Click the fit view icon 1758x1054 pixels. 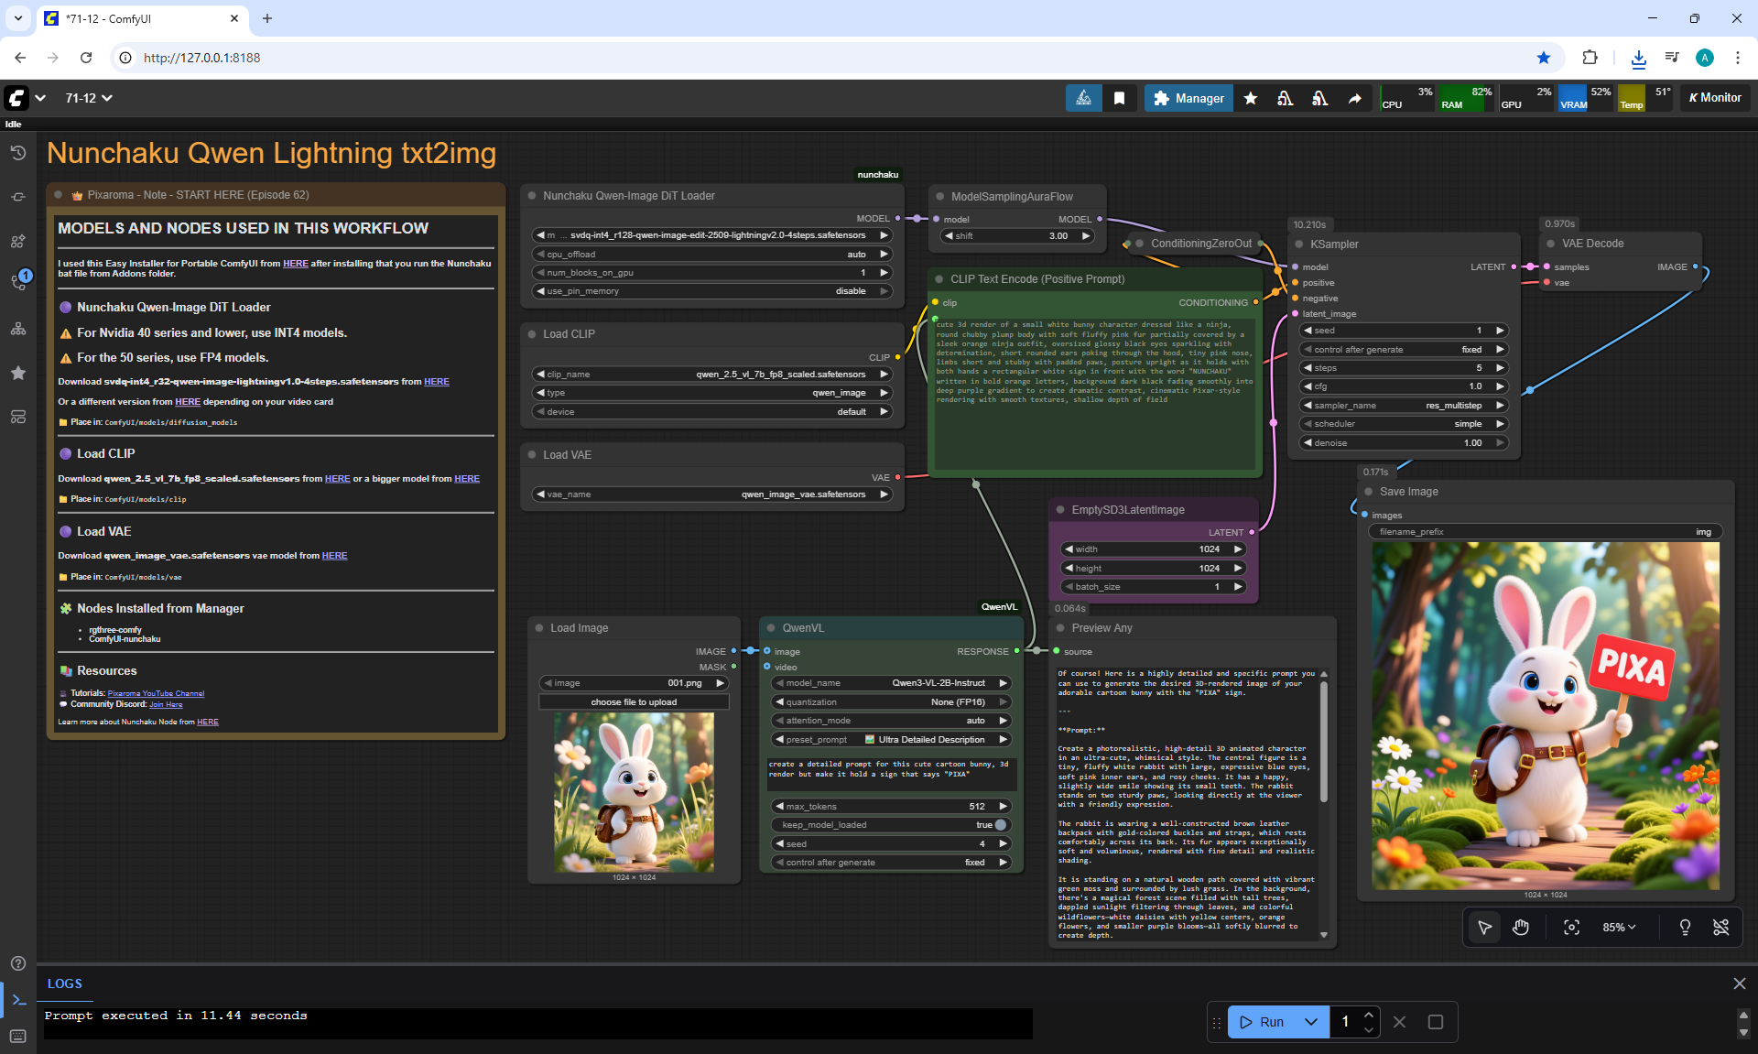click(x=1571, y=928)
